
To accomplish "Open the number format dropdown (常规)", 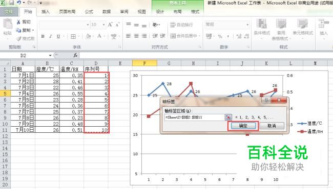I will (x=247, y=25).
